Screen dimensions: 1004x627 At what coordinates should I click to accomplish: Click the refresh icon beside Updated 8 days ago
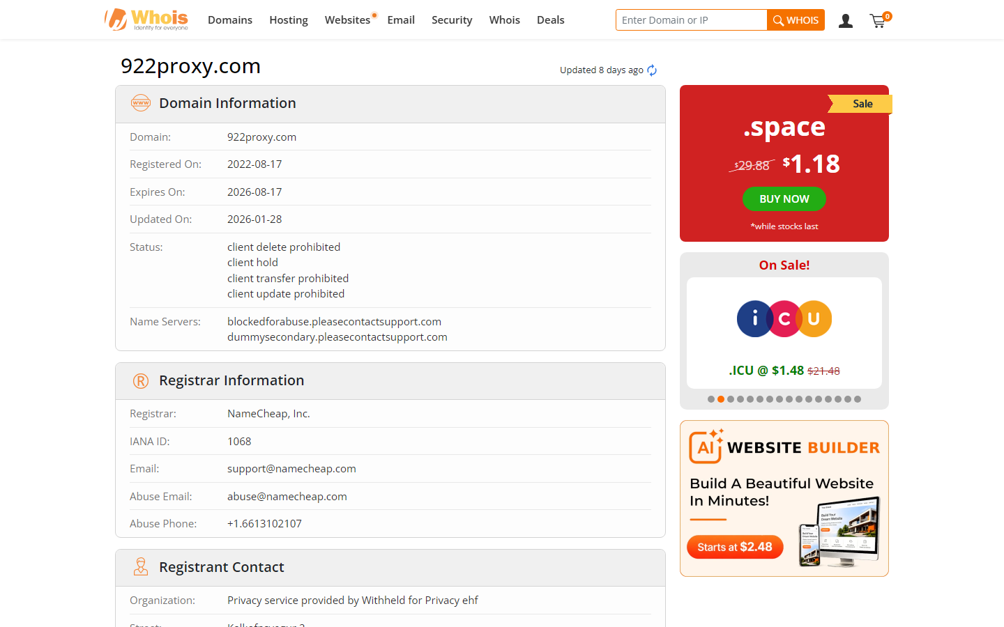pos(652,70)
